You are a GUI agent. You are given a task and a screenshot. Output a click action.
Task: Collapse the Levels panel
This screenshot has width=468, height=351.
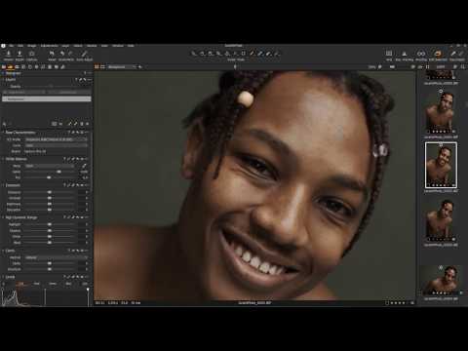pos(3,277)
